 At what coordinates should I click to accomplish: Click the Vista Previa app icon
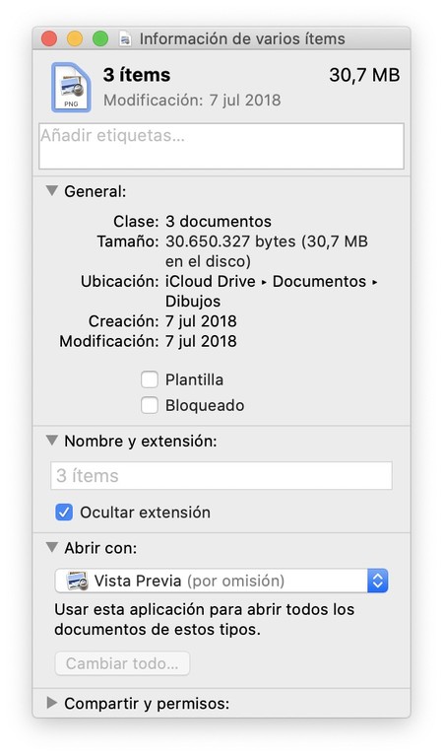[77, 581]
